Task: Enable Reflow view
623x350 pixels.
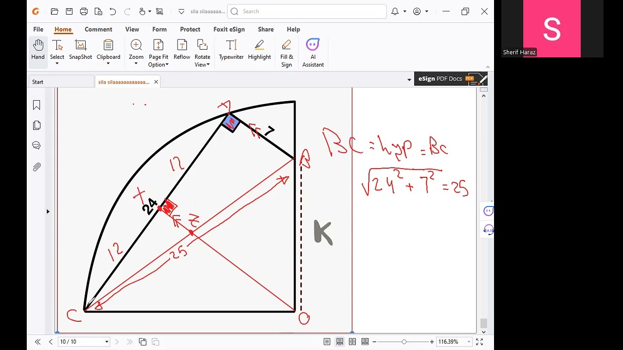Action: point(182,50)
